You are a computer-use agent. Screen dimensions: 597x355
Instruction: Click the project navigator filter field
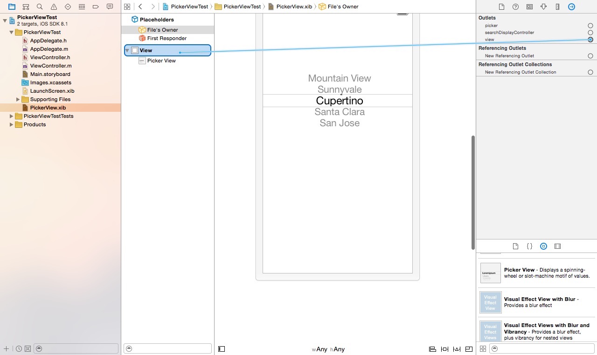point(76,348)
